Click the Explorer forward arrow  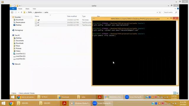16,12
